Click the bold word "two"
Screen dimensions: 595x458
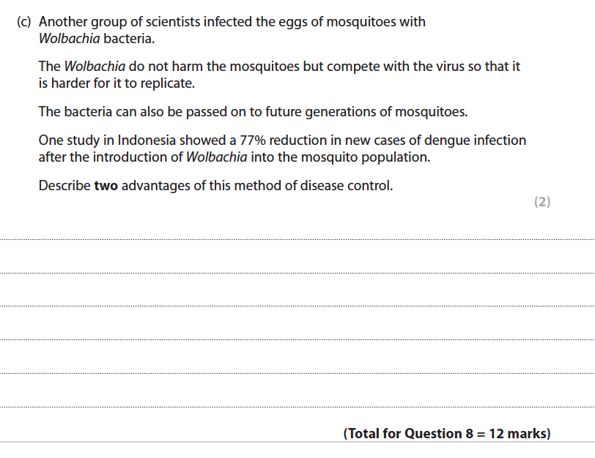tap(106, 186)
